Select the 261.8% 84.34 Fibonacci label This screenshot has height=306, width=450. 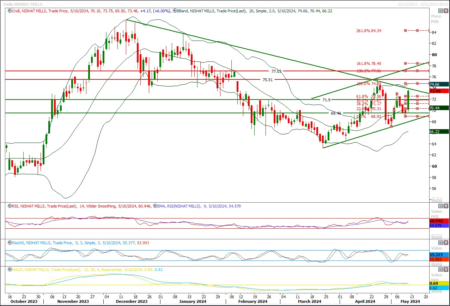click(x=369, y=31)
